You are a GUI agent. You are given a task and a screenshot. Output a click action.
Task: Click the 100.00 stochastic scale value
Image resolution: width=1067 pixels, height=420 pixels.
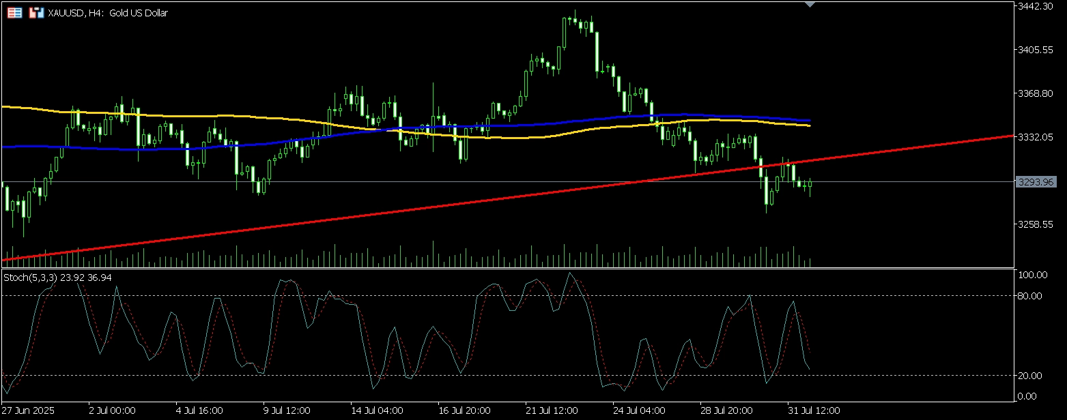1034,275
